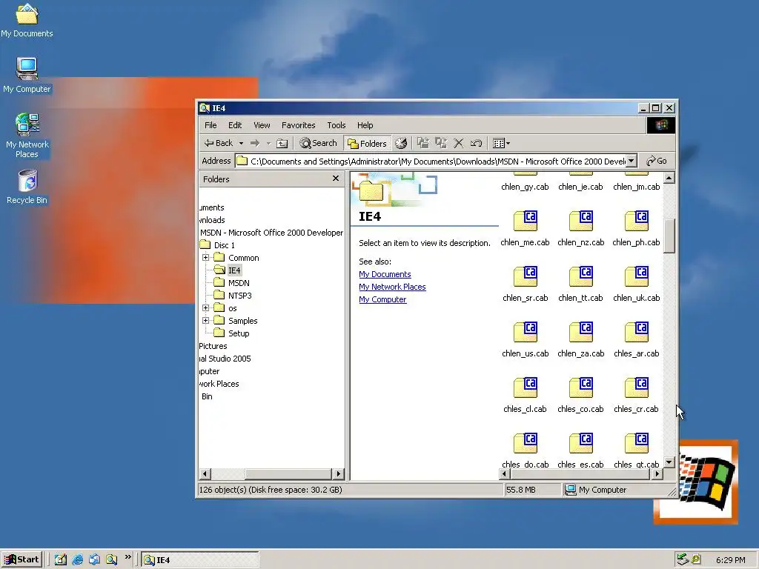
Task: Expand the os folder tree node
Action: [x=206, y=307]
